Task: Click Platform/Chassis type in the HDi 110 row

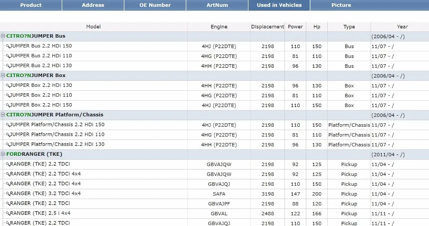Action: coord(349,135)
